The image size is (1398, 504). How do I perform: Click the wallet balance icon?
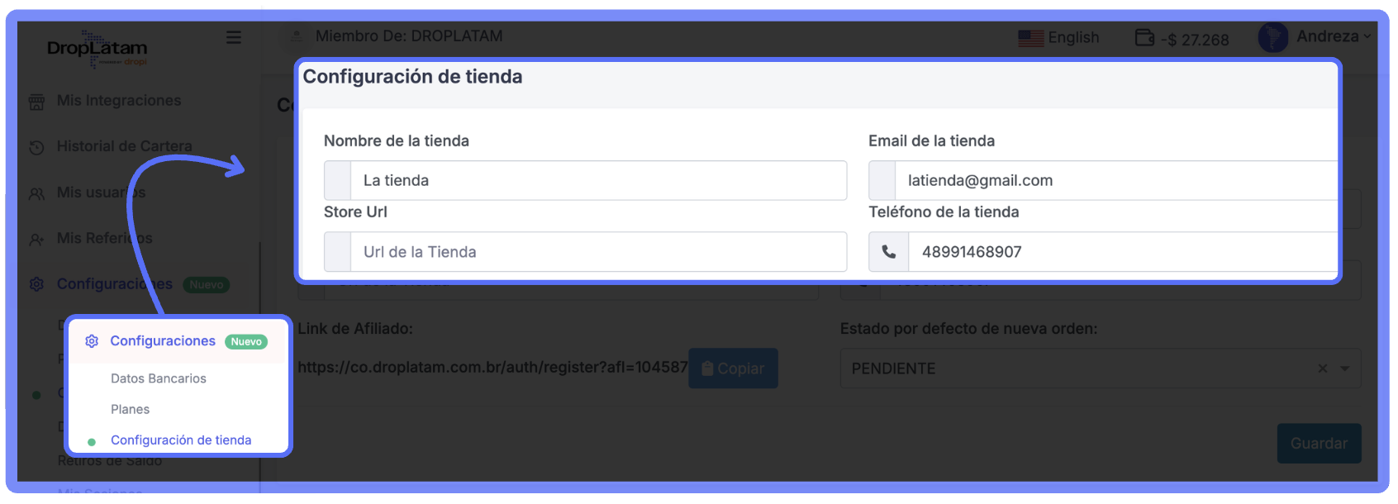tap(1144, 38)
